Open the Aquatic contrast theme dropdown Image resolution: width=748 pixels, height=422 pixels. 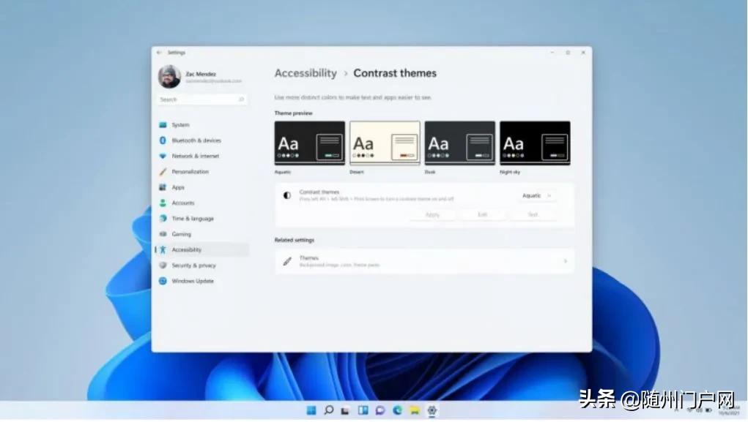(x=537, y=195)
